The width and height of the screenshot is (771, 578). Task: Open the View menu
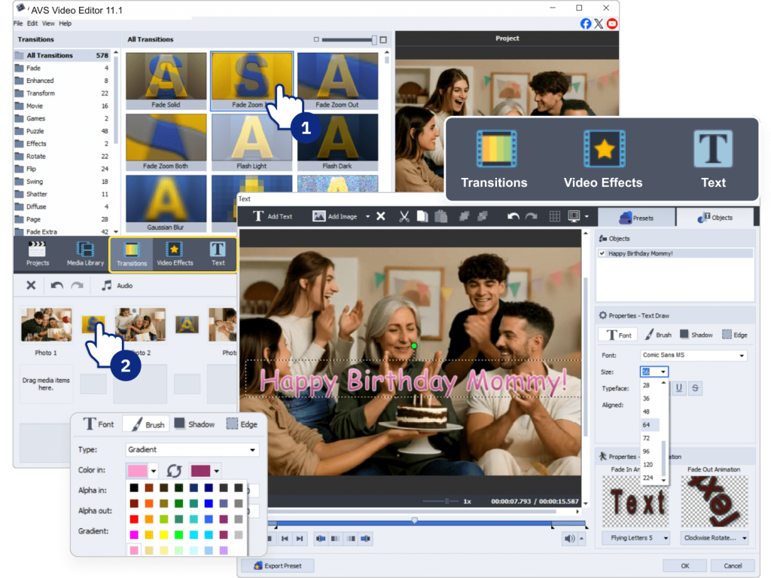pyautogui.click(x=48, y=23)
